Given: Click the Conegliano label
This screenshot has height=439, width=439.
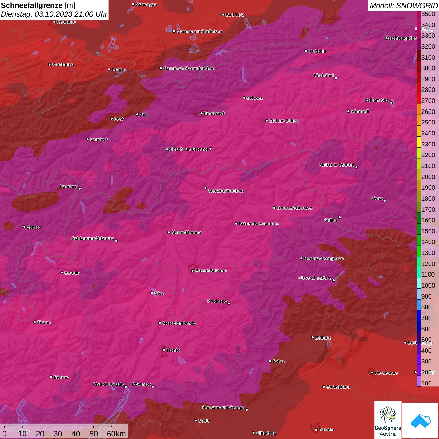Looking at the screenshot, I should [338, 387].
